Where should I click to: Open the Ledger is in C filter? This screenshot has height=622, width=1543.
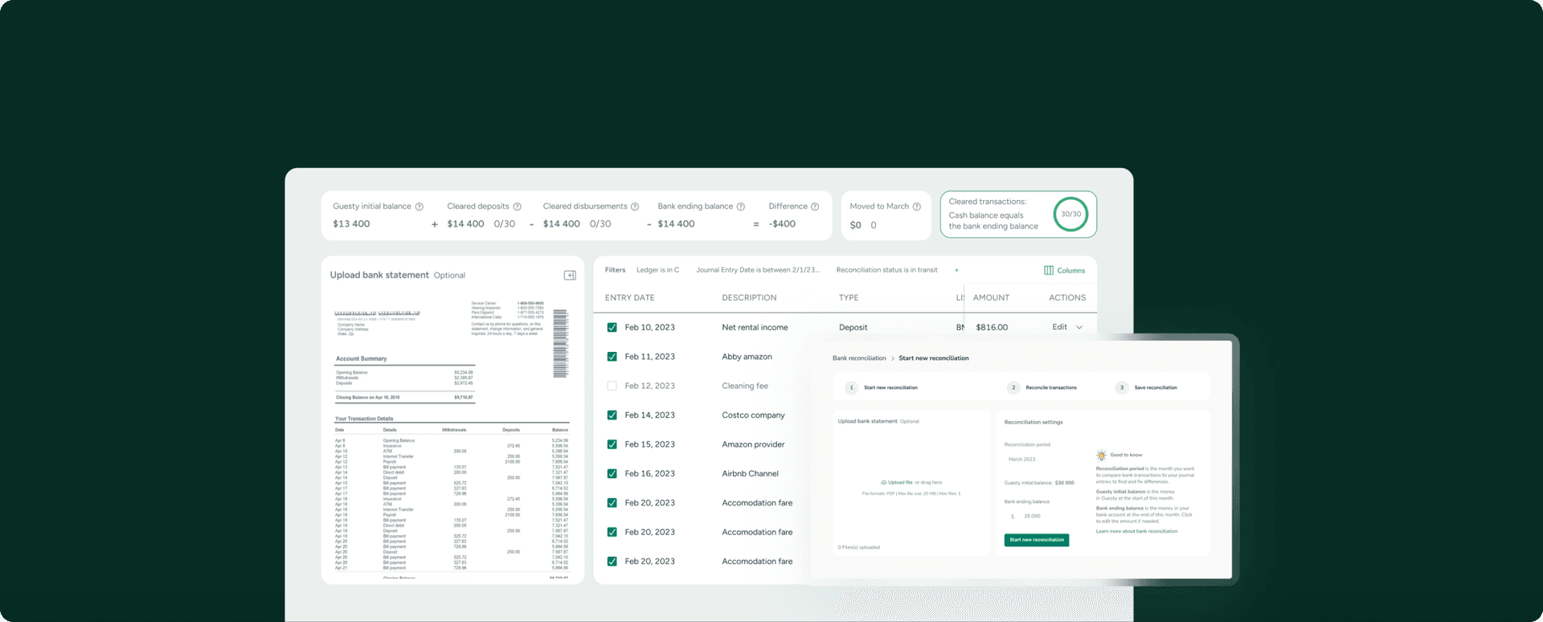coord(657,270)
